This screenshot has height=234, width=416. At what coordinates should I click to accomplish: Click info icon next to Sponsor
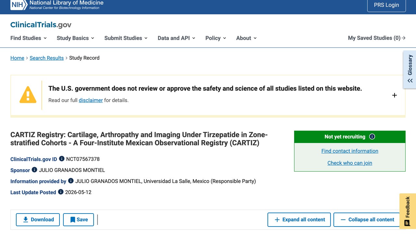(x=34, y=170)
